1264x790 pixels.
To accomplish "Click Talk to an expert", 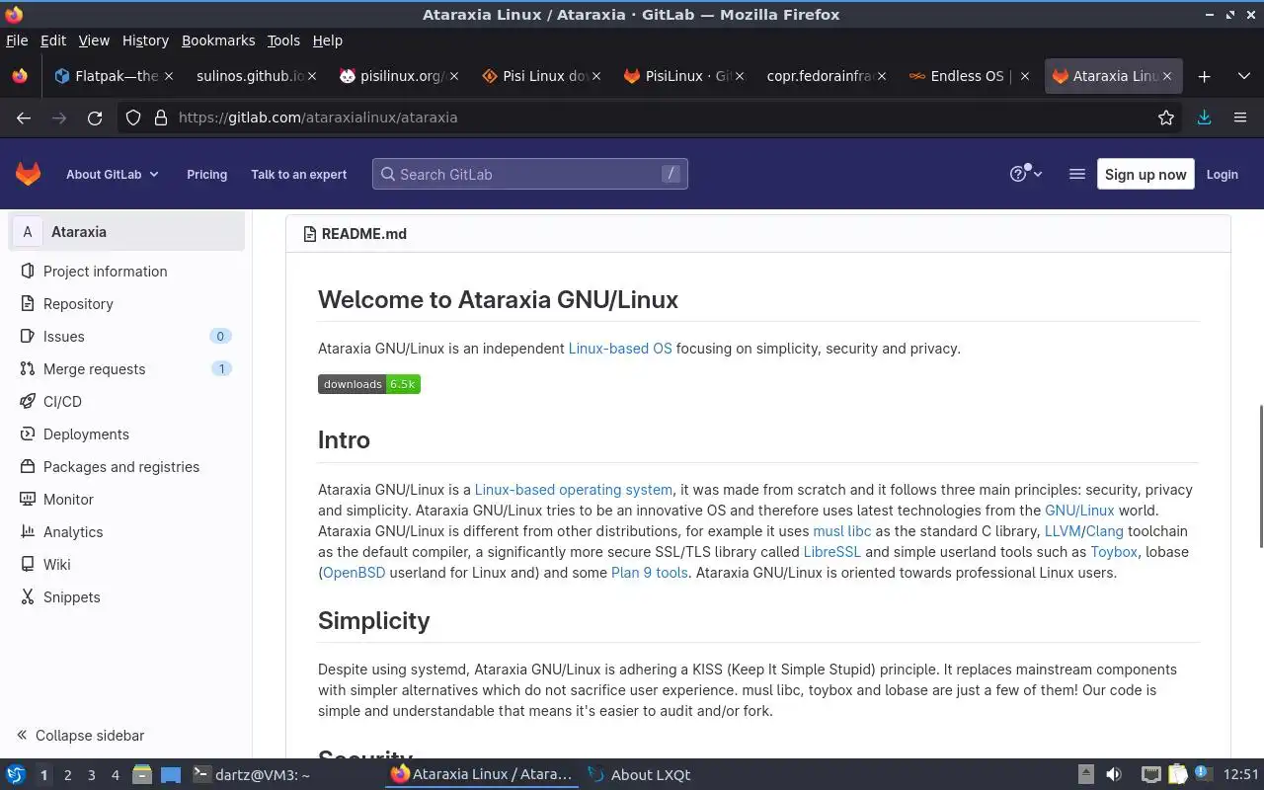I will 298,174.
